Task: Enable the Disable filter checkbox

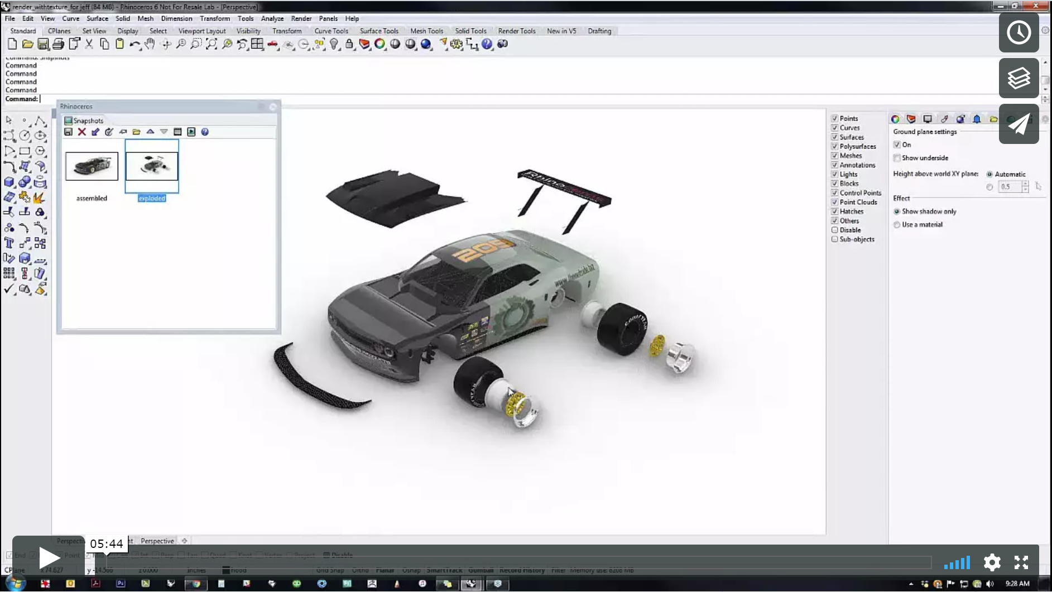Action: (x=835, y=230)
